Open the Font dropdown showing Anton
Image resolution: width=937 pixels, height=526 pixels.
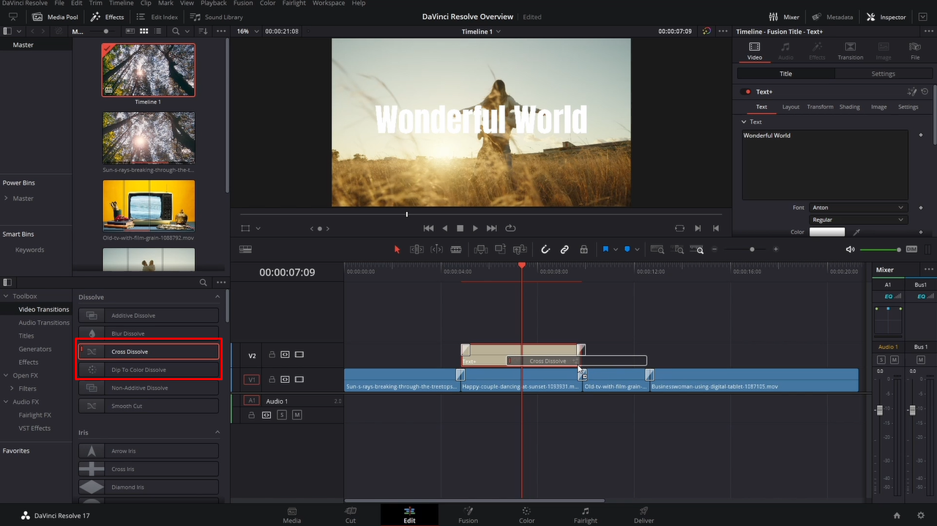coord(858,207)
